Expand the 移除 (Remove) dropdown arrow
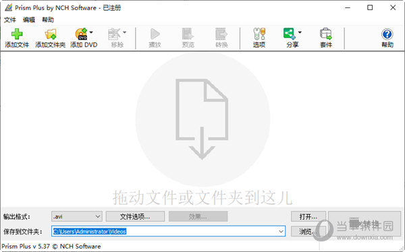Viewport: 405px width, 252px height. (x=124, y=32)
